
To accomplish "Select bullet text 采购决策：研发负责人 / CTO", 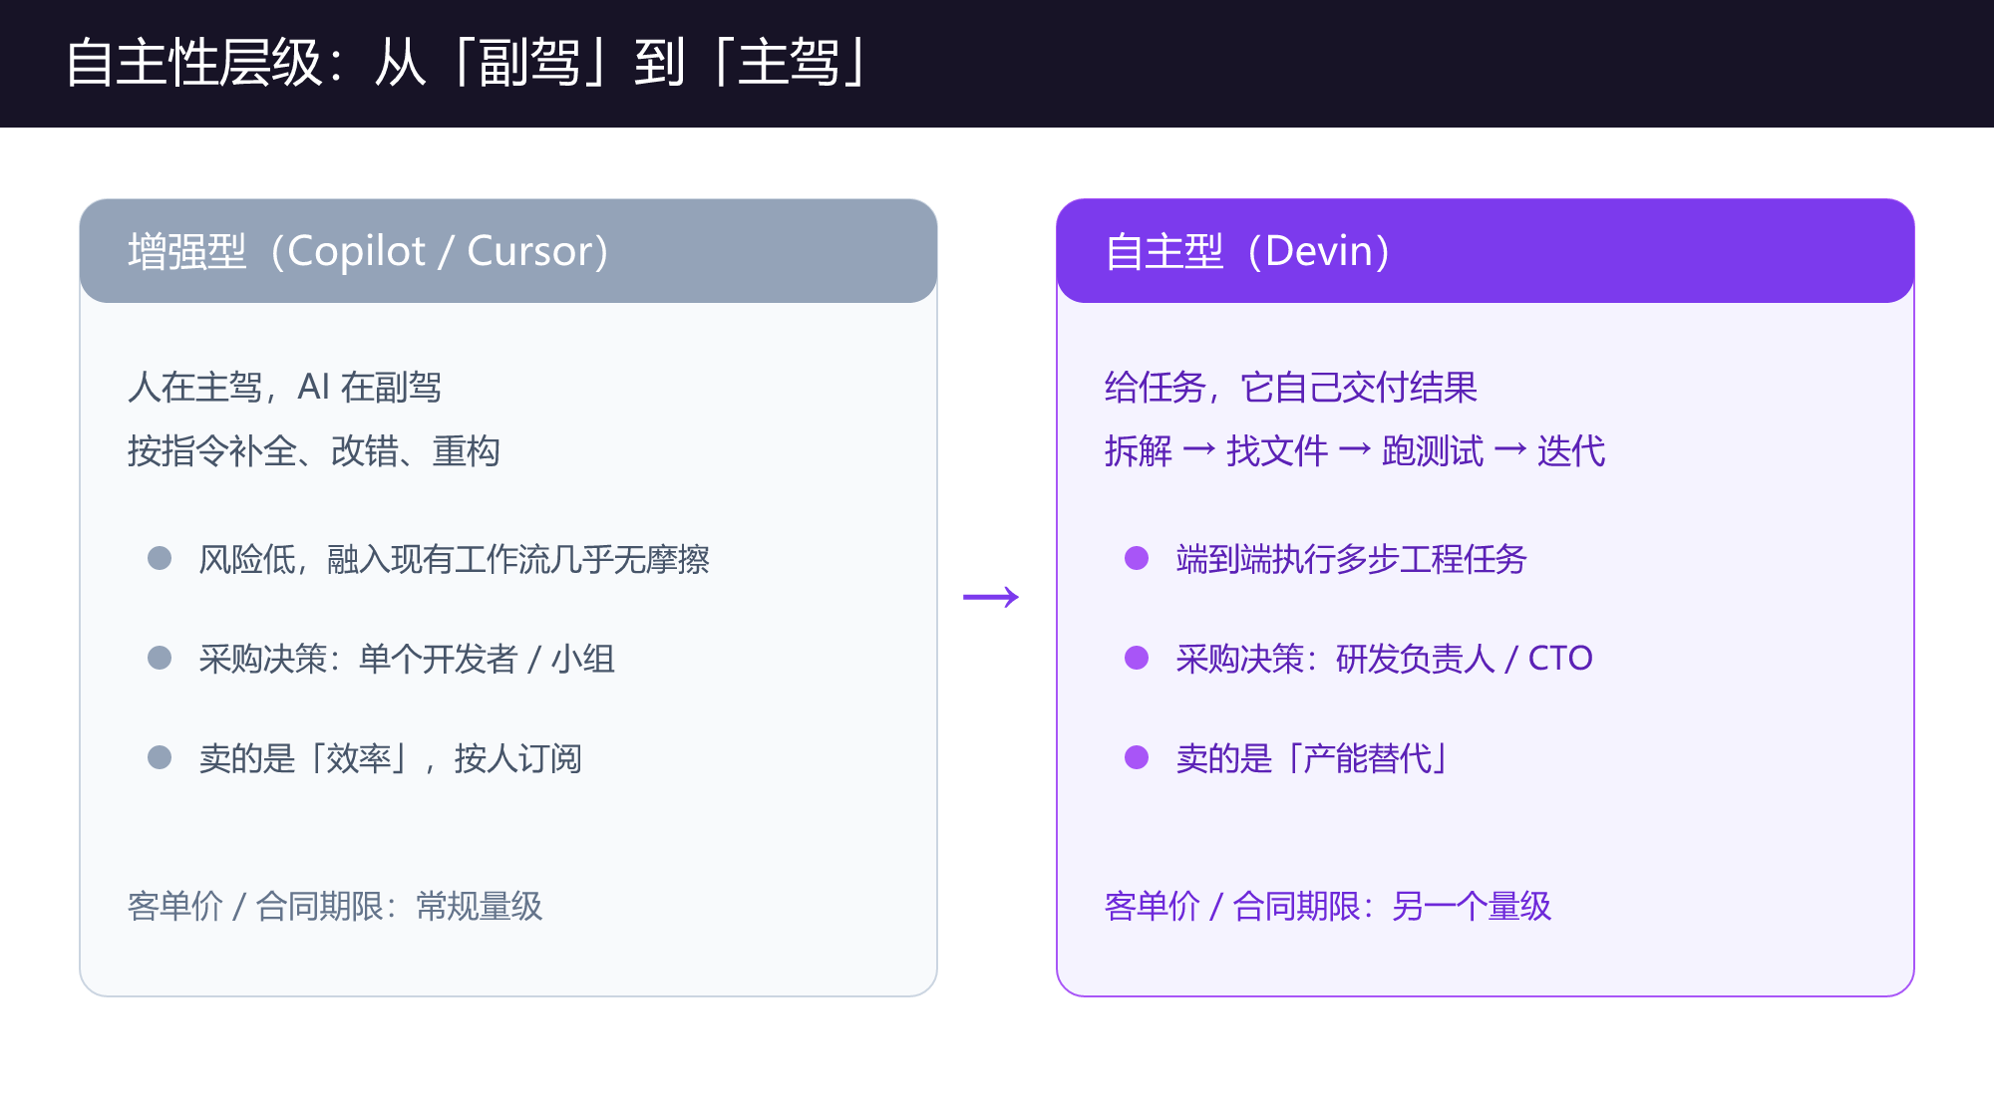I will click(x=1385, y=659).
